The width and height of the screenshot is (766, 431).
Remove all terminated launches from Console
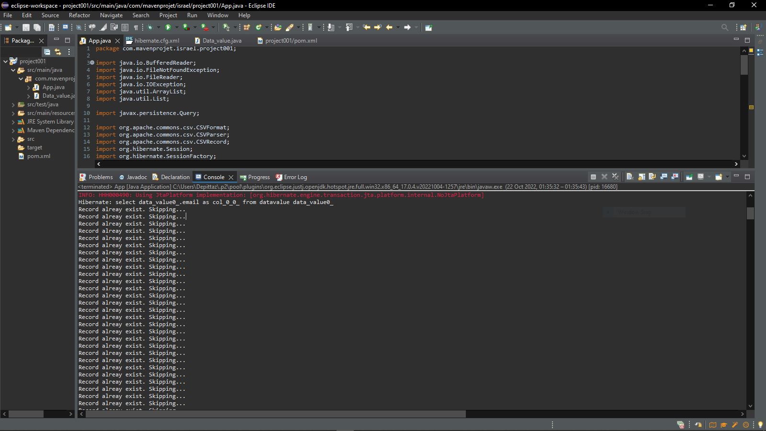(x=616, y=177)
